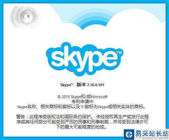Click the warning line starting with 序或其任何部分

point(82,122)
